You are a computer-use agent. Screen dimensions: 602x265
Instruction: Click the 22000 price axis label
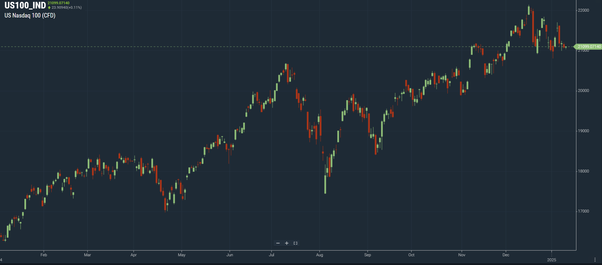583,10
